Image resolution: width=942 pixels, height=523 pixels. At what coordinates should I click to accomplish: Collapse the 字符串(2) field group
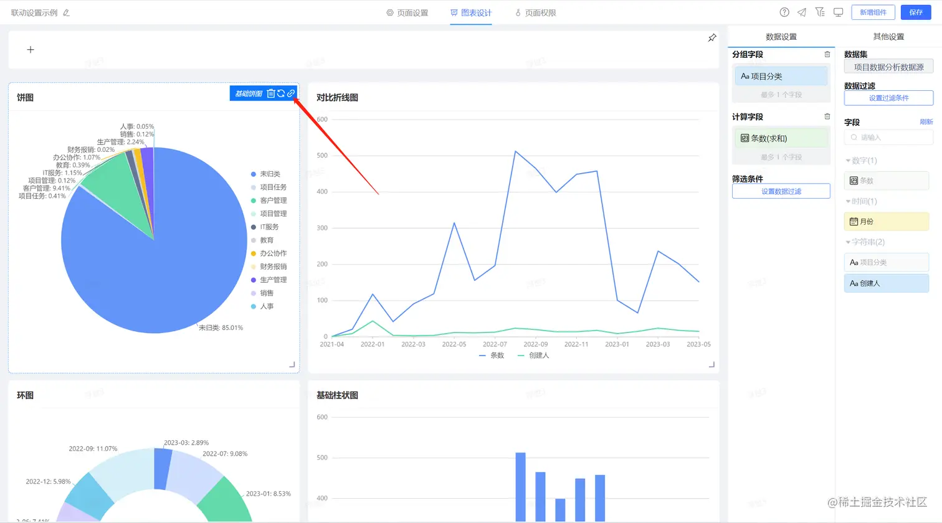click(865, 242)
